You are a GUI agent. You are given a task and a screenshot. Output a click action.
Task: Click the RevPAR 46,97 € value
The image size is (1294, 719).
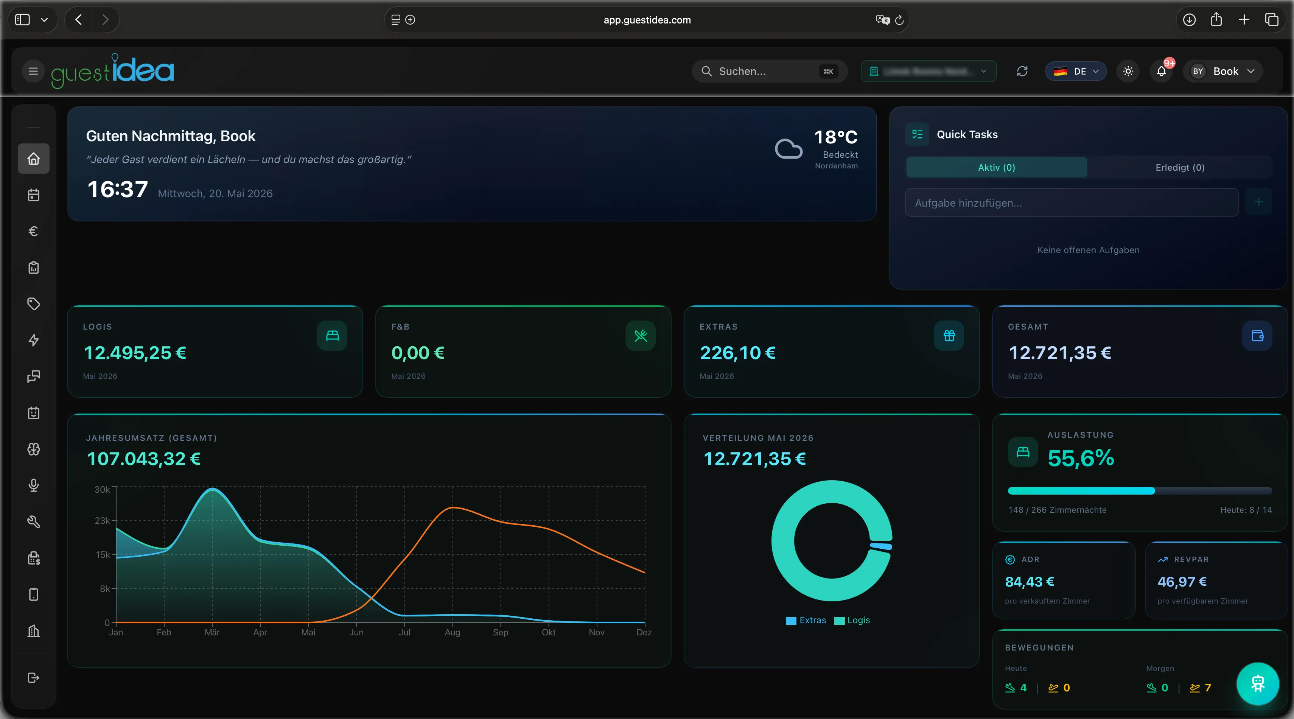[x=1182, y=582]
